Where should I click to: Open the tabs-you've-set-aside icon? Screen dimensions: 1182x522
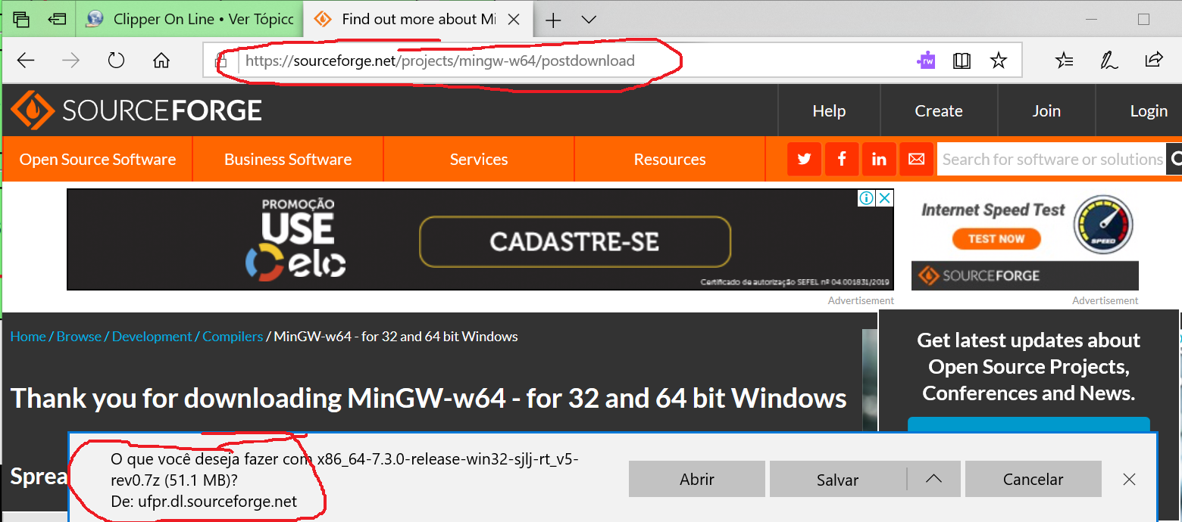[x=21, y=19]
